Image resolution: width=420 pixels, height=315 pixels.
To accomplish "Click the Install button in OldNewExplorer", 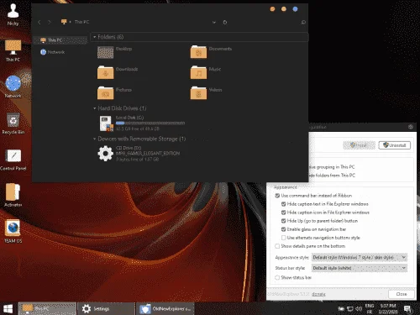I will (x=359, y=145).
